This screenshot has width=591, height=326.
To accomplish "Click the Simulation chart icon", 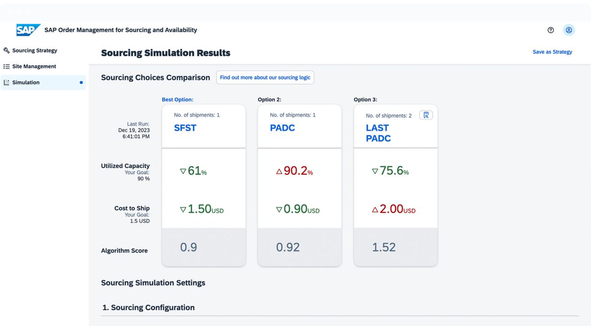I will 6,82.
